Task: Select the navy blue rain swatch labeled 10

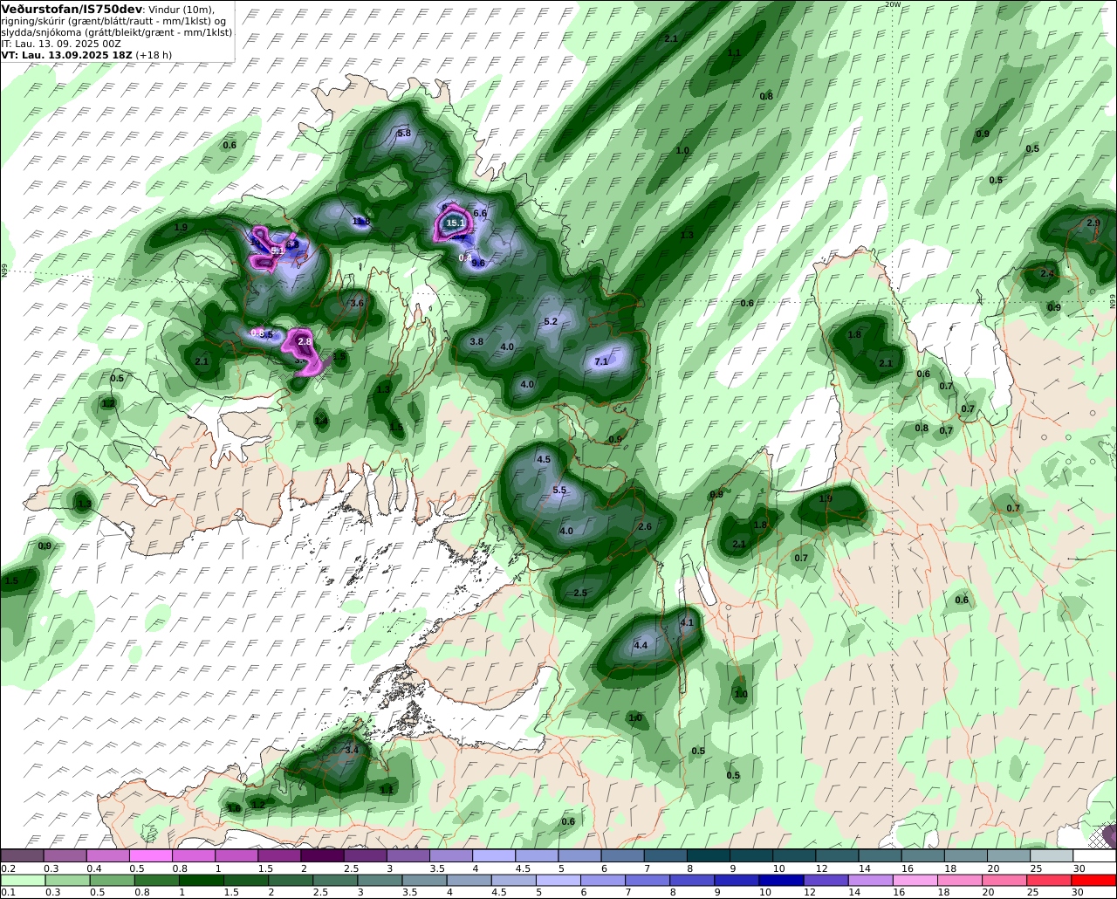Action: [x=780, y=881]
